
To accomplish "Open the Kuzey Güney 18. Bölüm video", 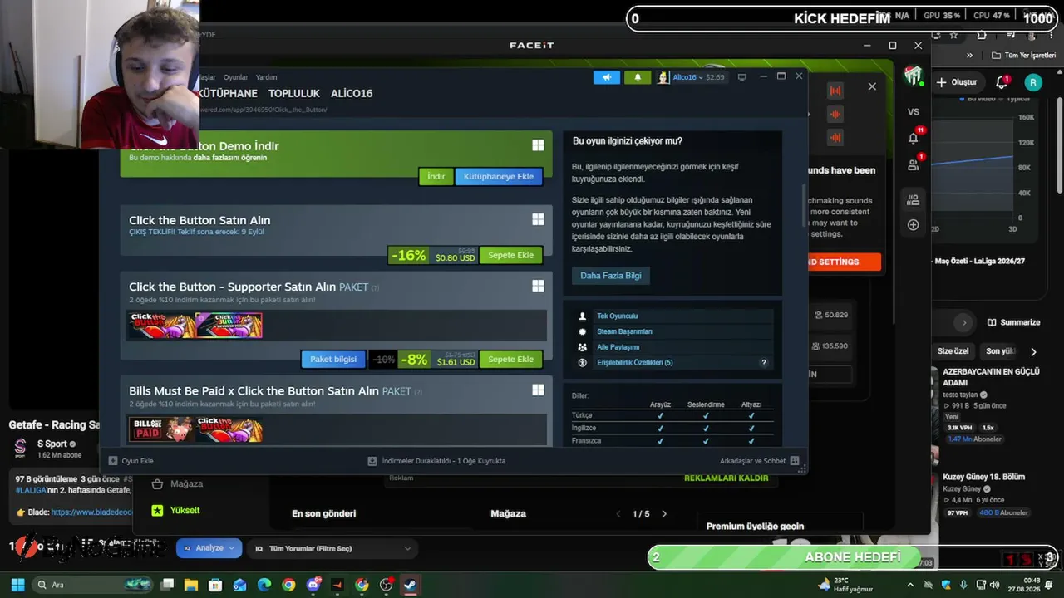I will click(x=983, y=478).
